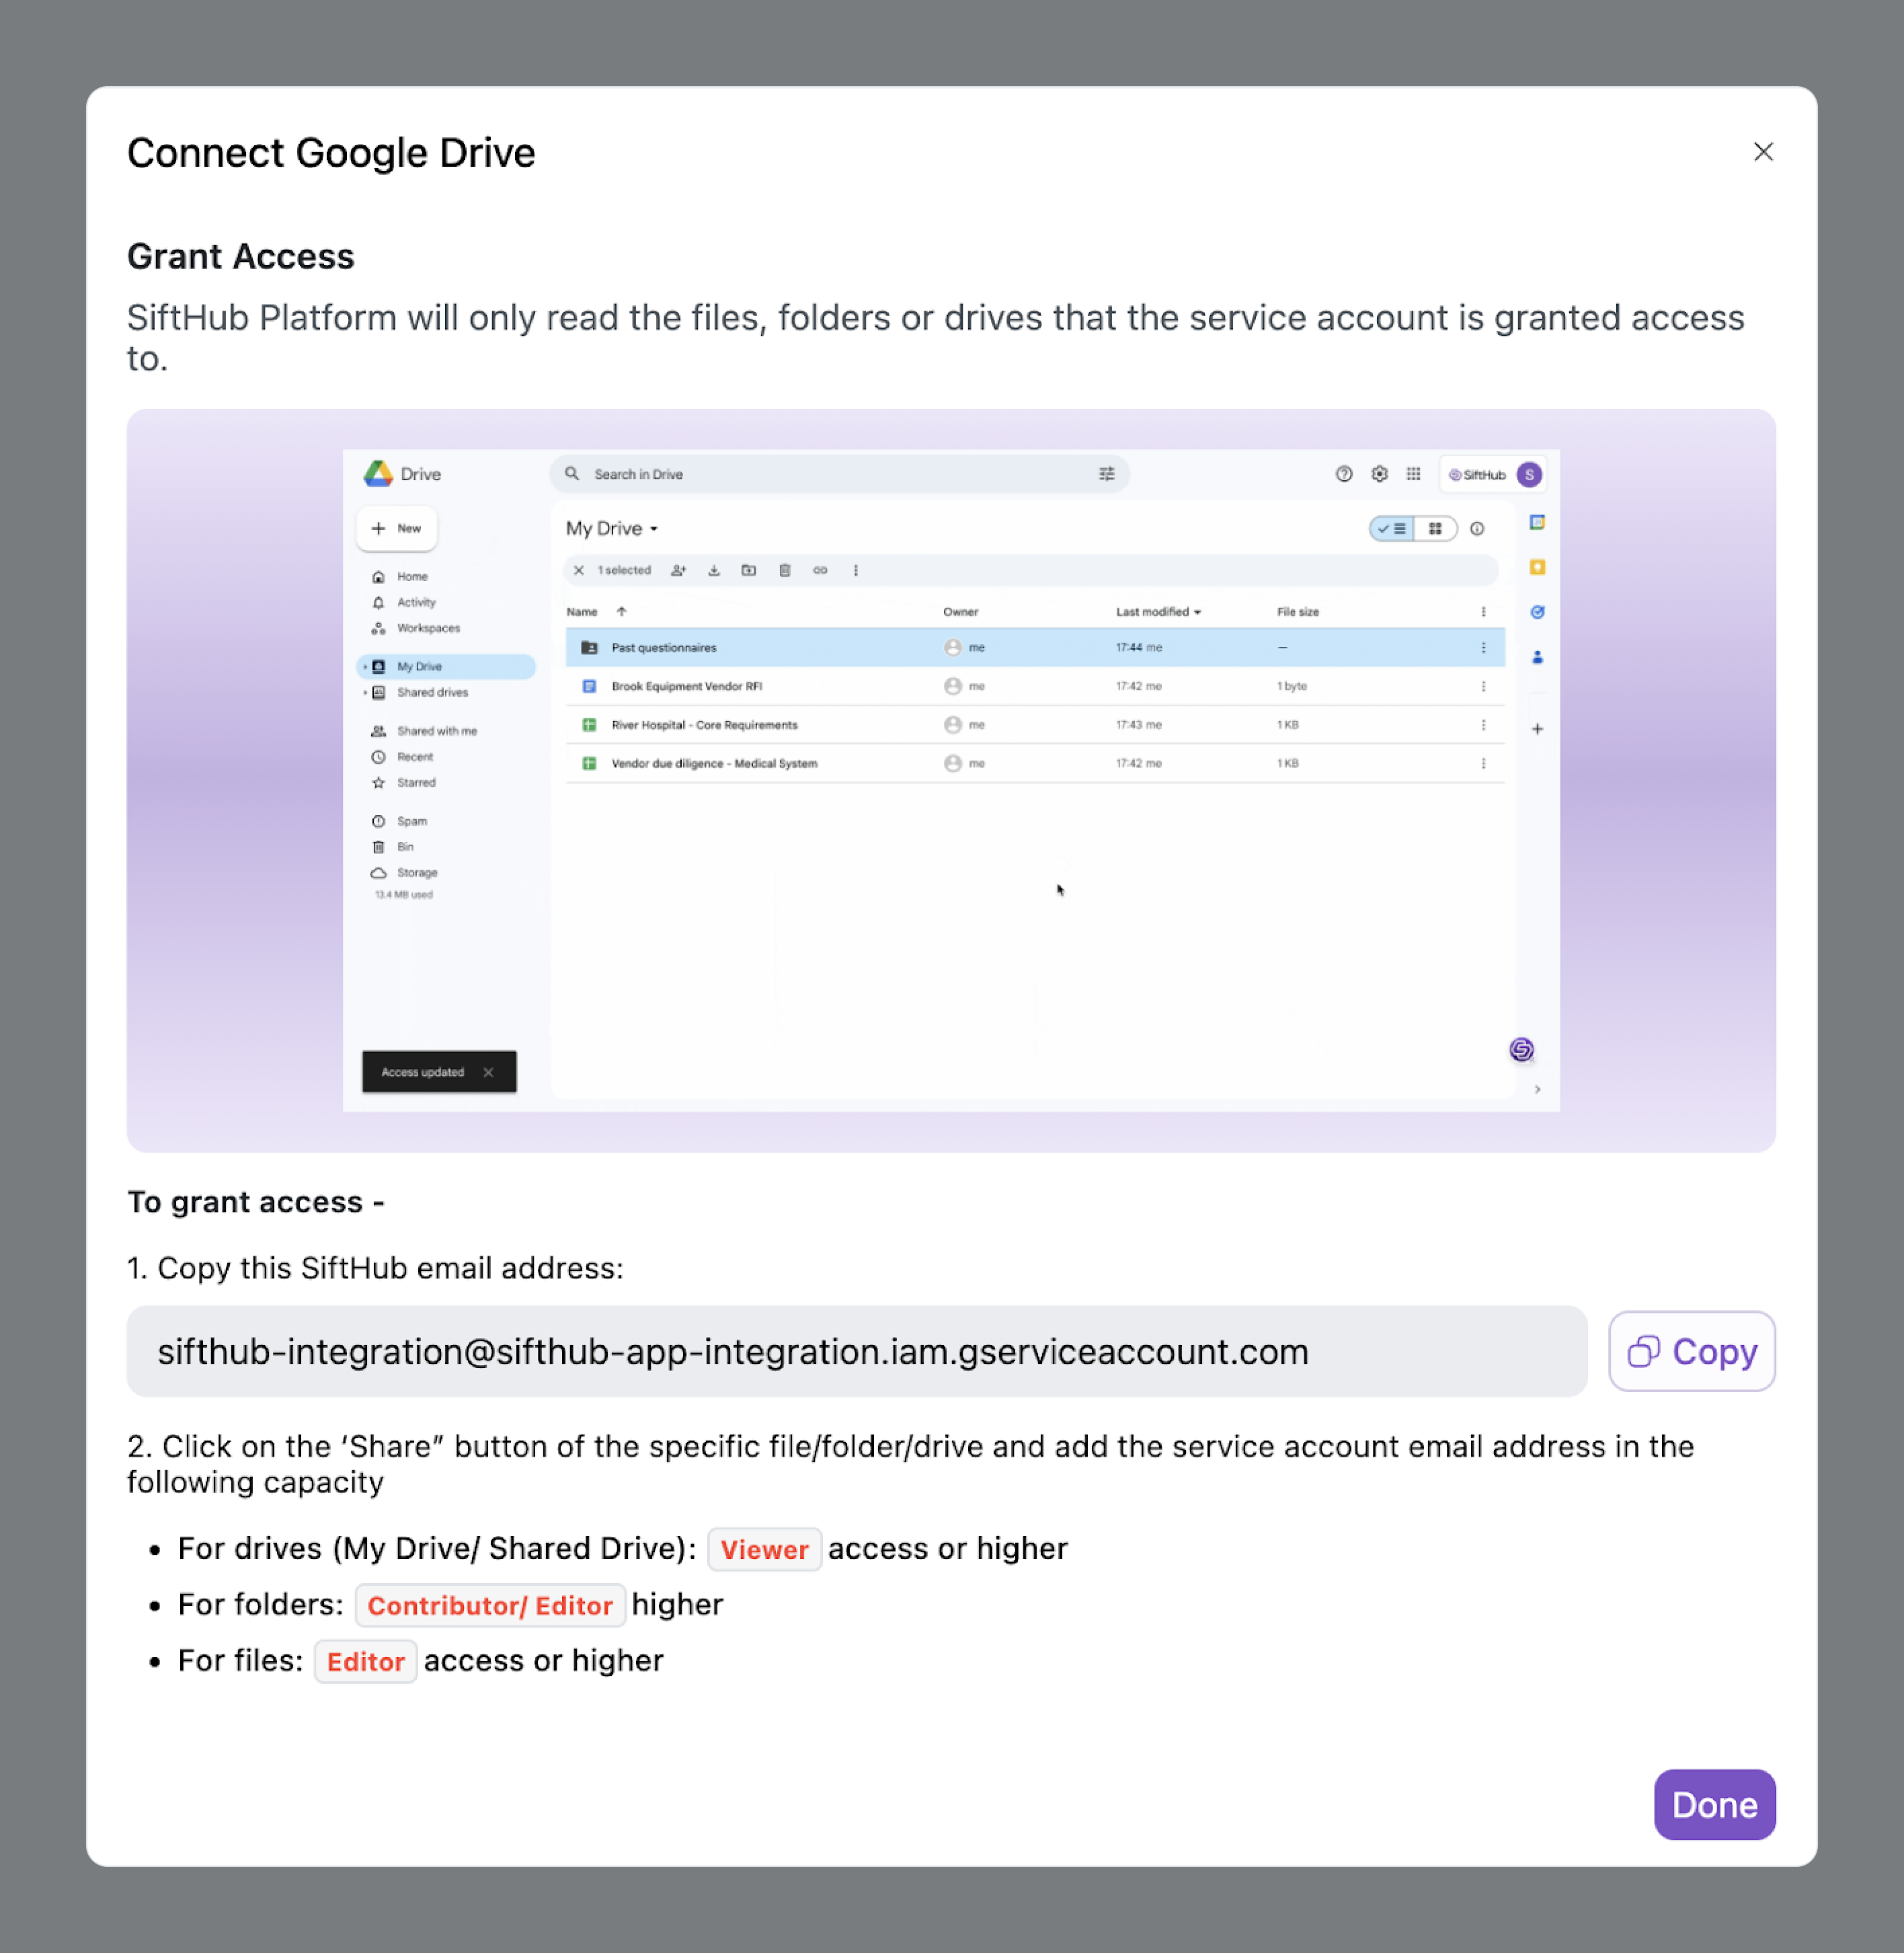Screen dimensions: 1904x1953
Task: Click the share person-plus icon in Drive toolbar
Action: [x=678, y=570]
